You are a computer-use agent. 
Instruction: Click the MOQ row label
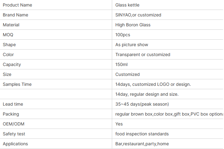point(8,35)
